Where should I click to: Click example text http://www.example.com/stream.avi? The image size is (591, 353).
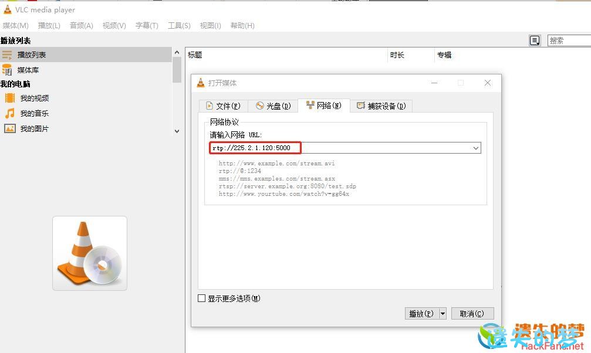[x=276, y=164]
